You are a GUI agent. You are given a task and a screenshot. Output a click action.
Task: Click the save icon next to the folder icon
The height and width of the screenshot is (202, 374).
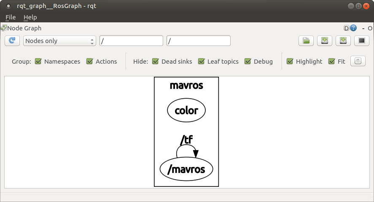point(325,41)
